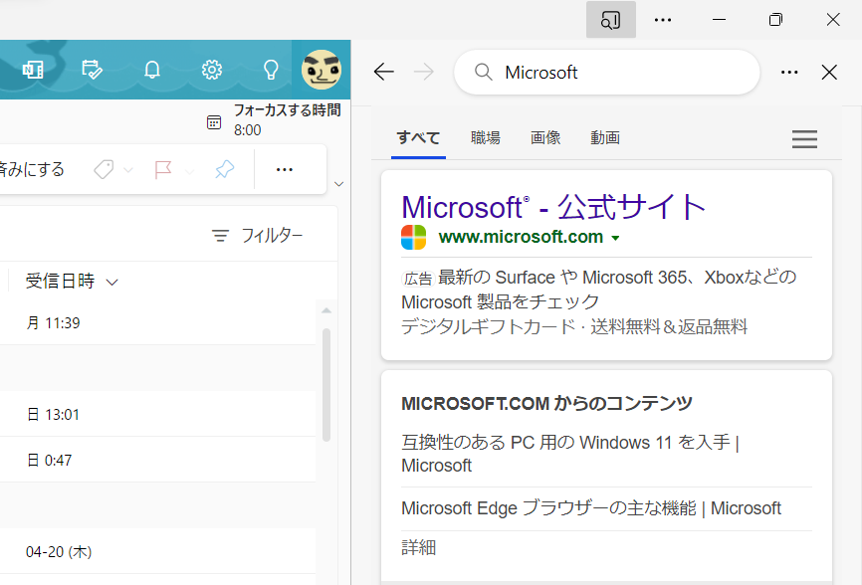This screenshot has height=585, width=862.
Task: Open 受信日時 sort dropdown
Action: pos(72,282)
